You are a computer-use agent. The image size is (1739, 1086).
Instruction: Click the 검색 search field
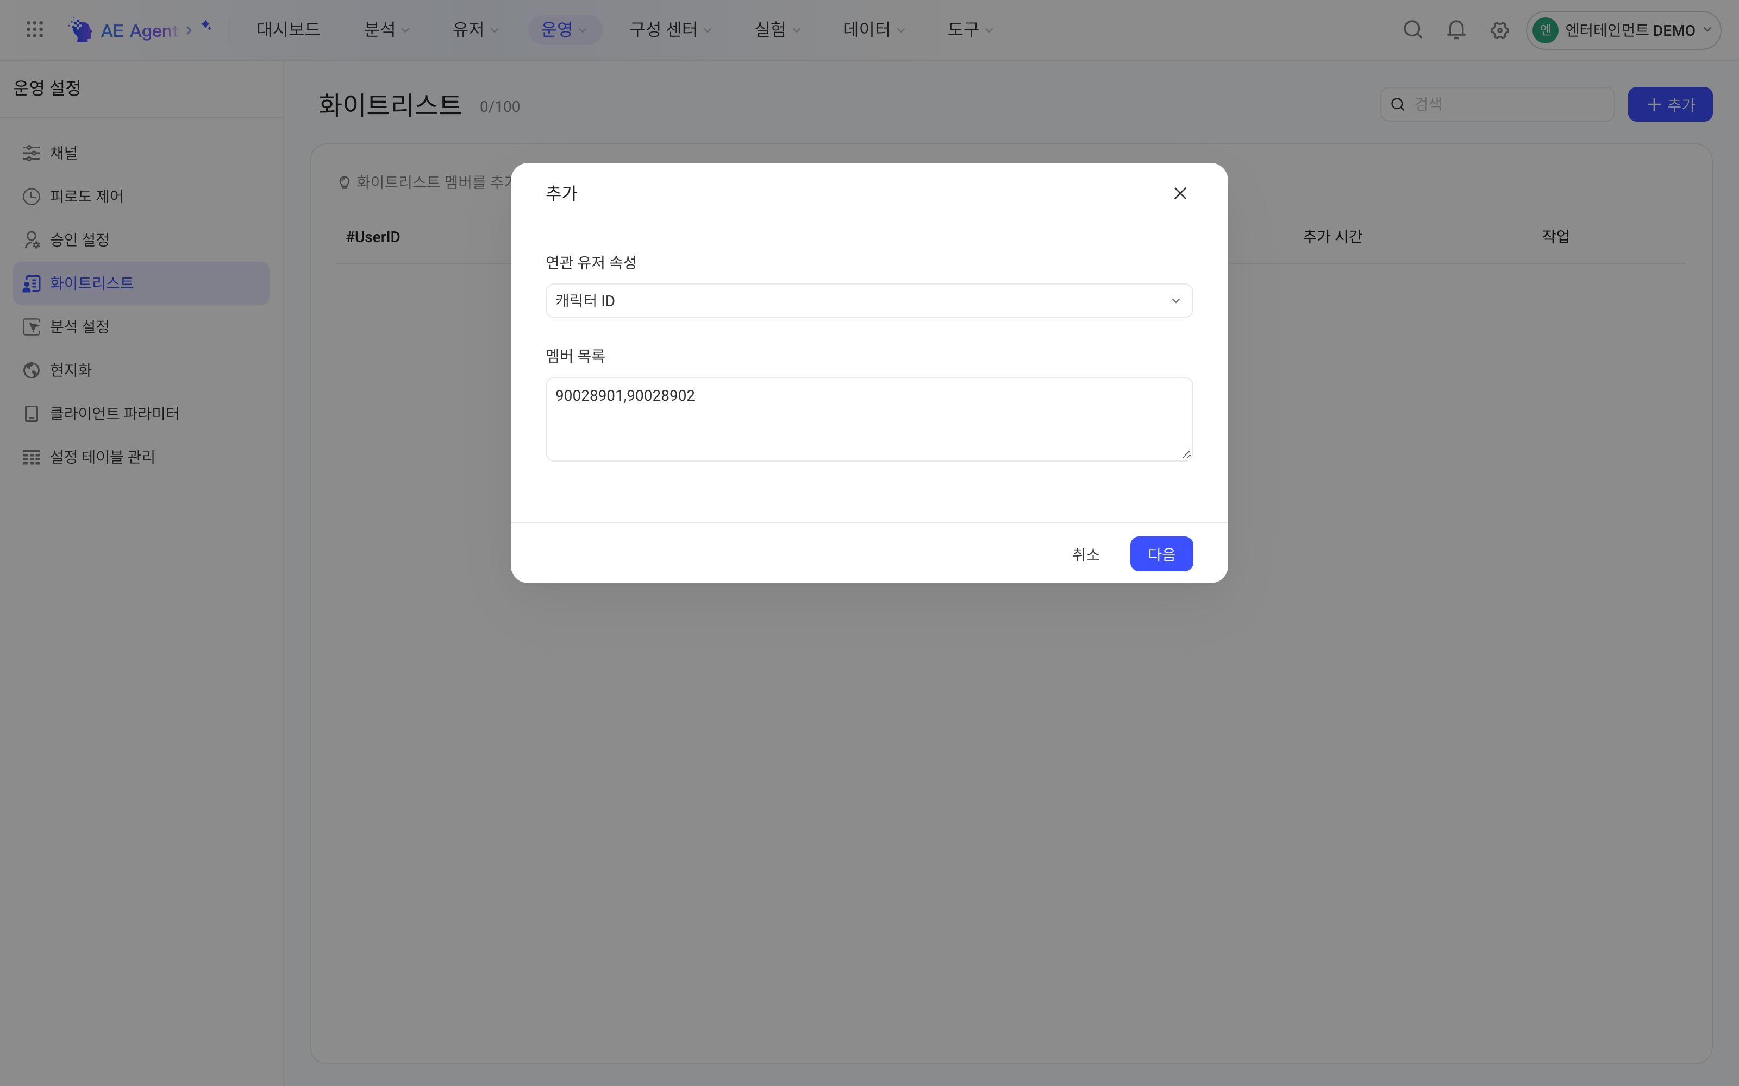[1497, 104]
